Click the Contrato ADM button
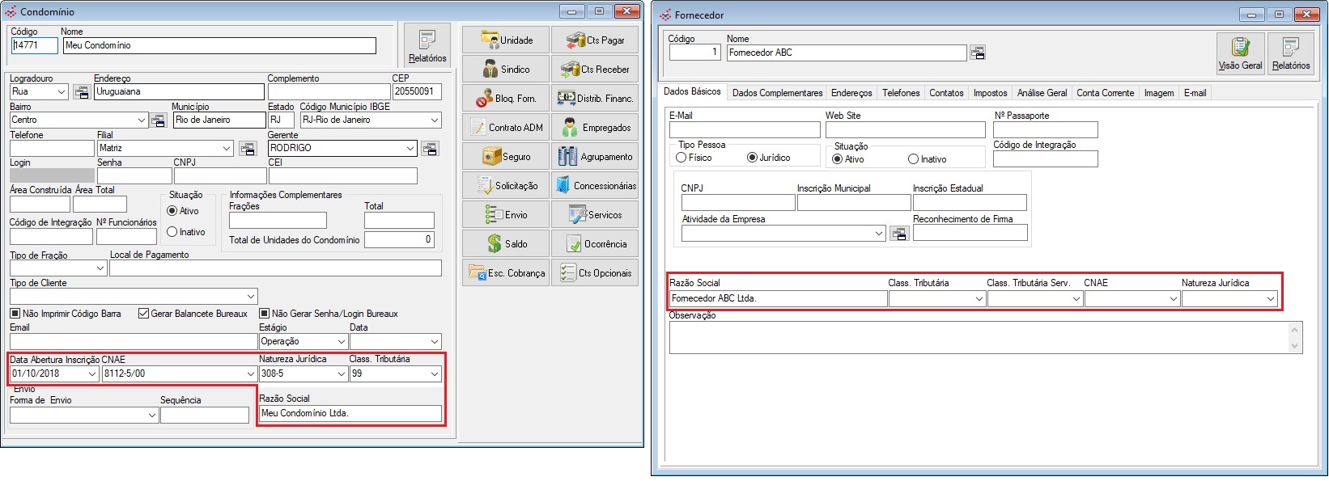1329x481 pixels. 506,128
